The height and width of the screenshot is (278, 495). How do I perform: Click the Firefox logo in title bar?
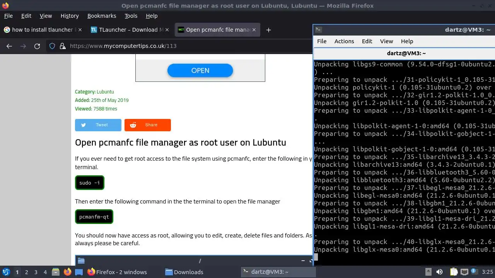tap(5, 5)
